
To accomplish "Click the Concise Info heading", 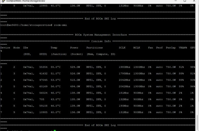I will [x=101, y=41].
